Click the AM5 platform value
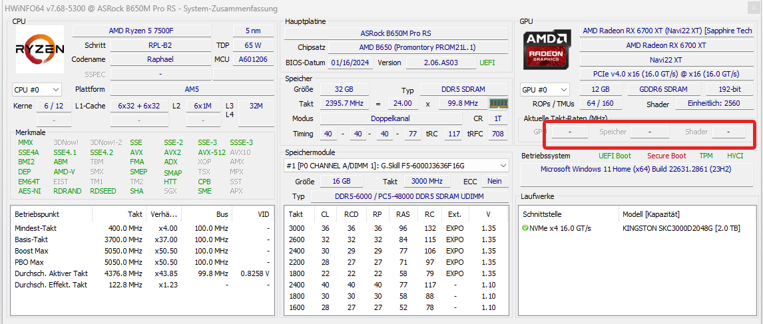The image size is (763, 324). 192,90
